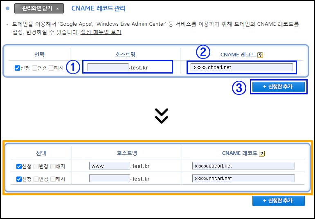Click the double down chevron arrow
315x219 pixels.
162,116
